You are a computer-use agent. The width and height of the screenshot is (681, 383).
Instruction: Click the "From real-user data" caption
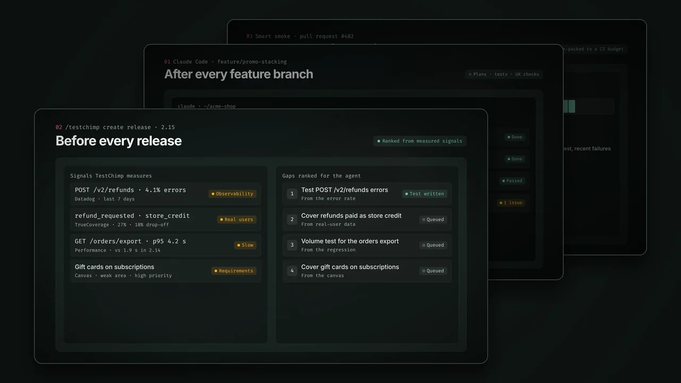(328, 224)
